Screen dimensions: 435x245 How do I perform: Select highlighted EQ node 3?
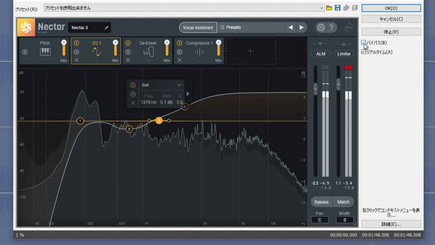point(159,121)
